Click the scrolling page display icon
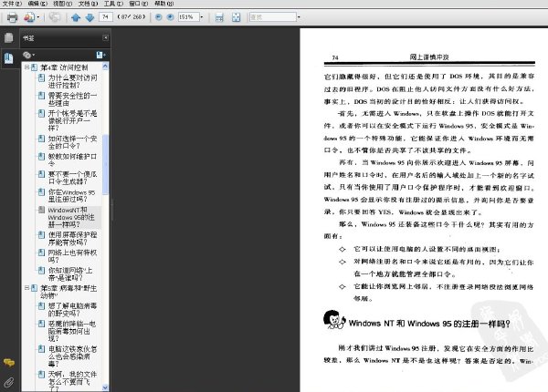Screen dimensions: 548x392 click(x=219, y=17)
